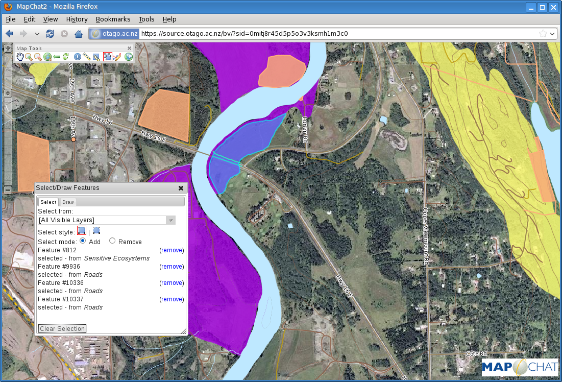The height and width of the screenshot is (382, 562).
Task: Open the back/forward history dropdown
Action: tap(37, 34)
